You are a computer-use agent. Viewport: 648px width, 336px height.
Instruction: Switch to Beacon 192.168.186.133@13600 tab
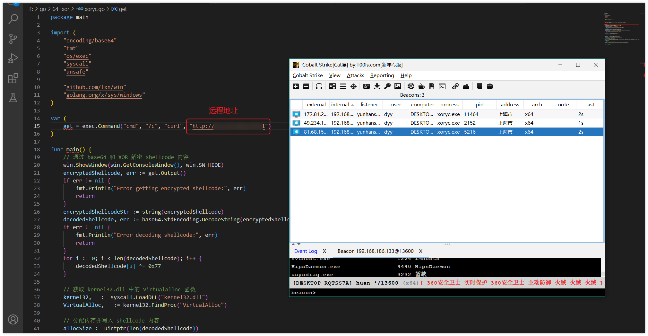click(x=376, y=251)
